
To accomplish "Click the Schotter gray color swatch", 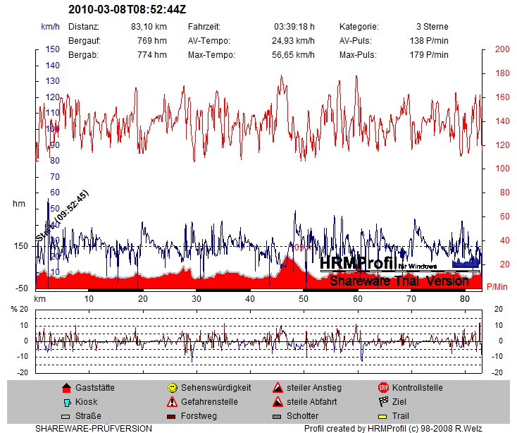I will 278,416.
